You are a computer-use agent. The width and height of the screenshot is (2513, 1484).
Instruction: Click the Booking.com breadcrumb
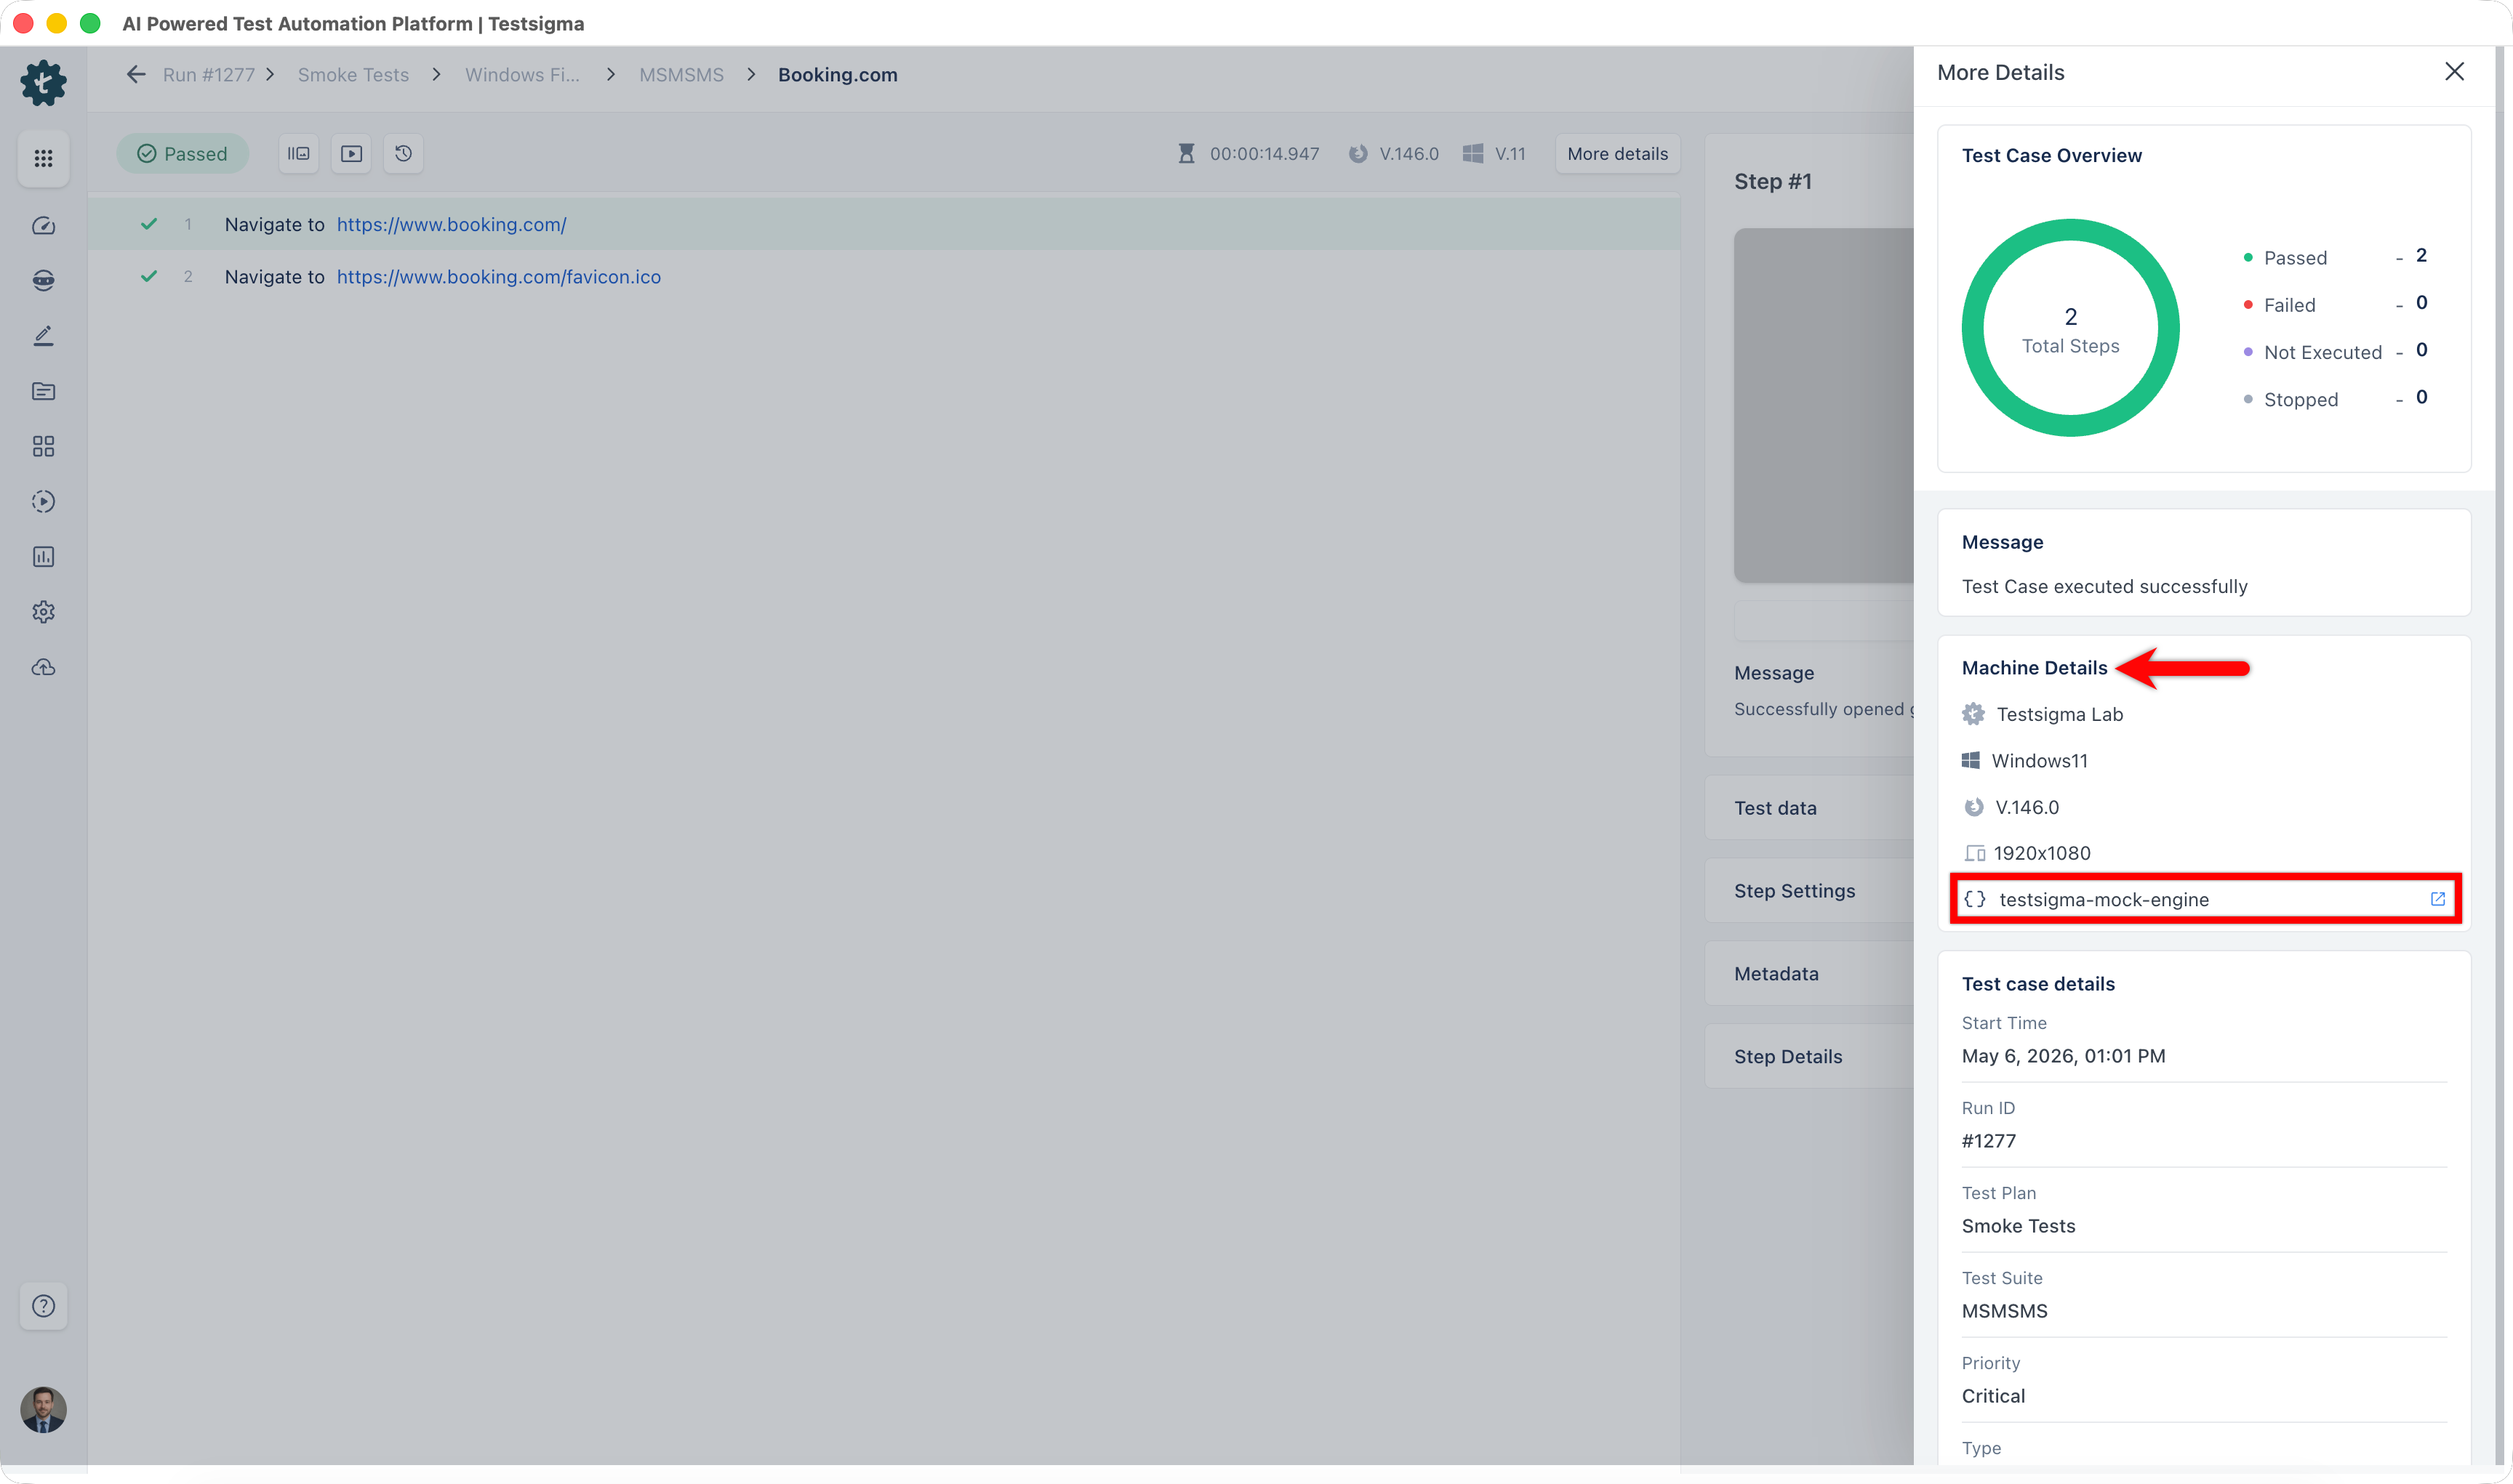pyautogui.click(x=838, y=75)
